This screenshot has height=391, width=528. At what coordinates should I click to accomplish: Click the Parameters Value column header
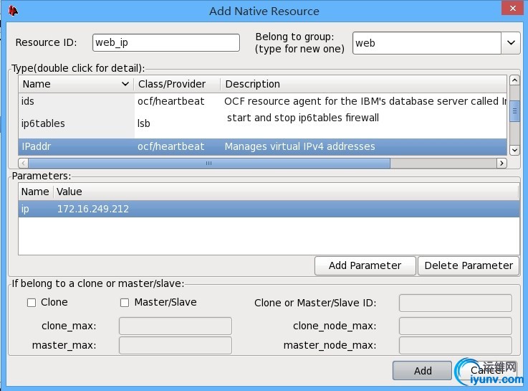pyautogui.click(x=287, y=192)
